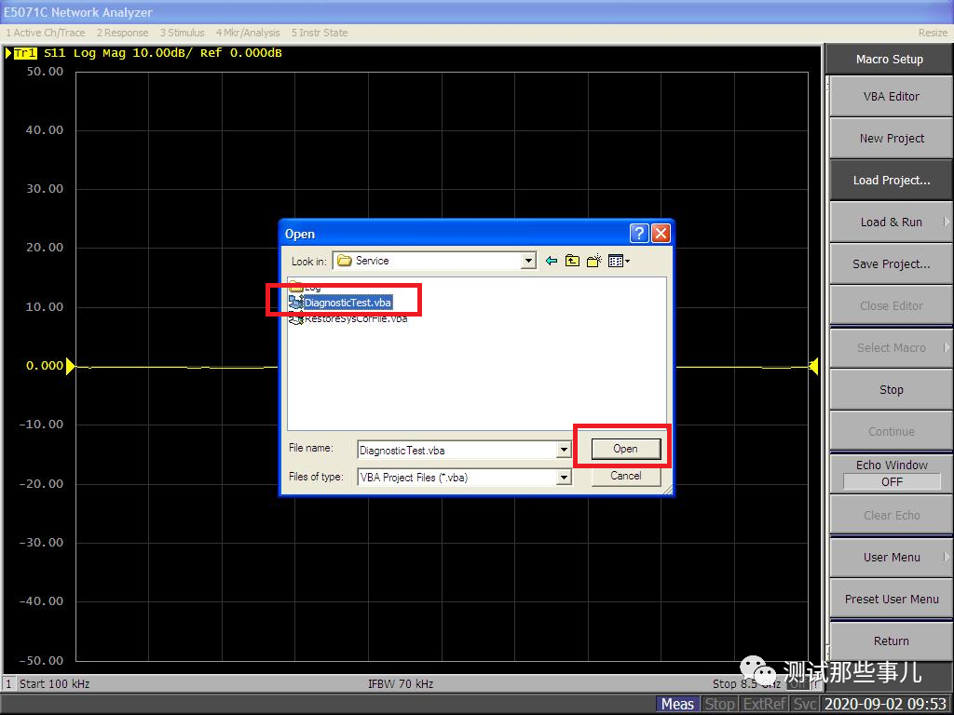Click the Clear Echo softkey
The image size is (954, 715).
pyautogui.click(x=891, y=515)
